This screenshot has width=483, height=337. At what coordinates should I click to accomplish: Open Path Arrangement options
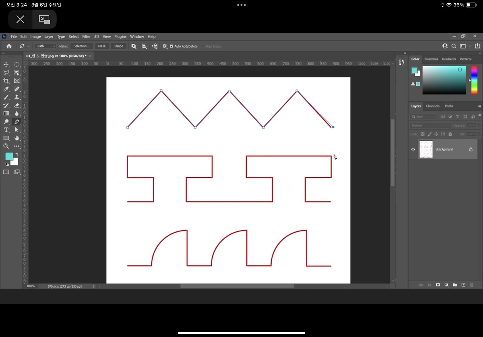tap(154, 46)
